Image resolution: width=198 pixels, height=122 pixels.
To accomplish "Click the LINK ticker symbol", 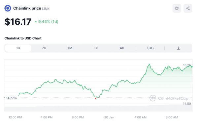I will (46, 9).
